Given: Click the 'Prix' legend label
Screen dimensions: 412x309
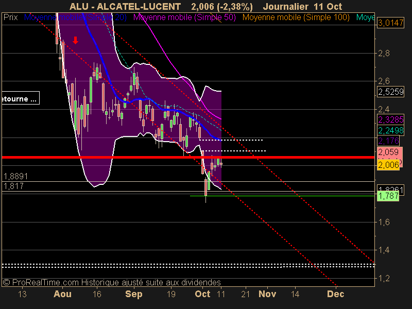Looking at the screenshot, I should tap(11, 18).
